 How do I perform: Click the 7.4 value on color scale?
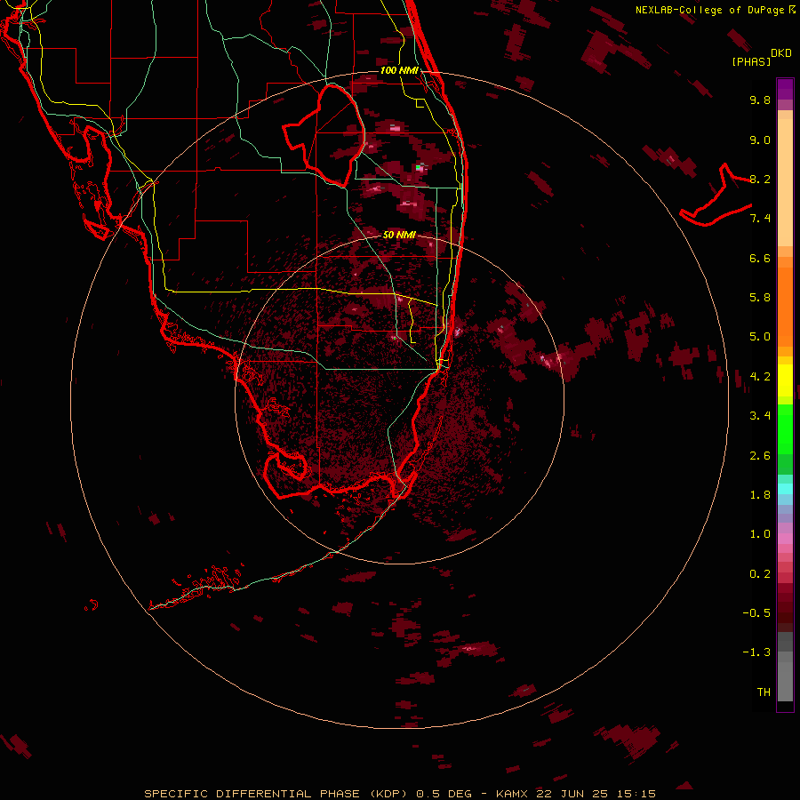coord(760,219)
